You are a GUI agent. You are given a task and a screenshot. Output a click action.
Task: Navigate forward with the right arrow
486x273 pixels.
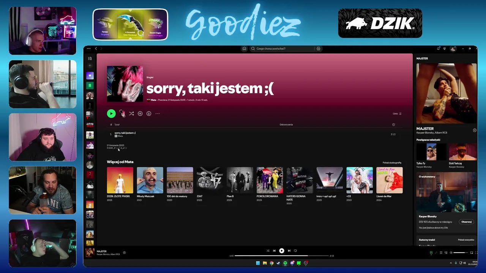click(x=101, y=49)
